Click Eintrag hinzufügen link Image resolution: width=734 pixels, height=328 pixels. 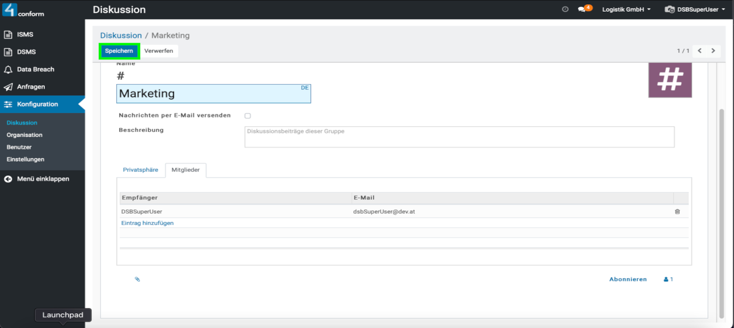[147, 223]
